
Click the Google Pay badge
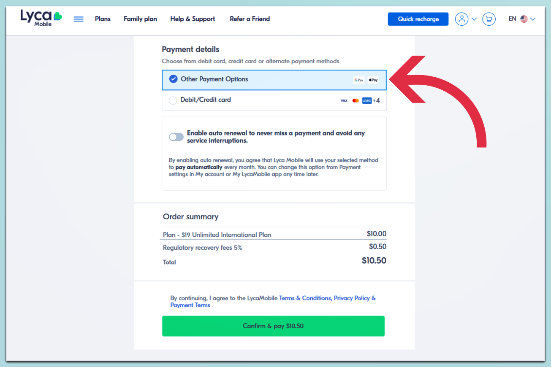(359, 80)
